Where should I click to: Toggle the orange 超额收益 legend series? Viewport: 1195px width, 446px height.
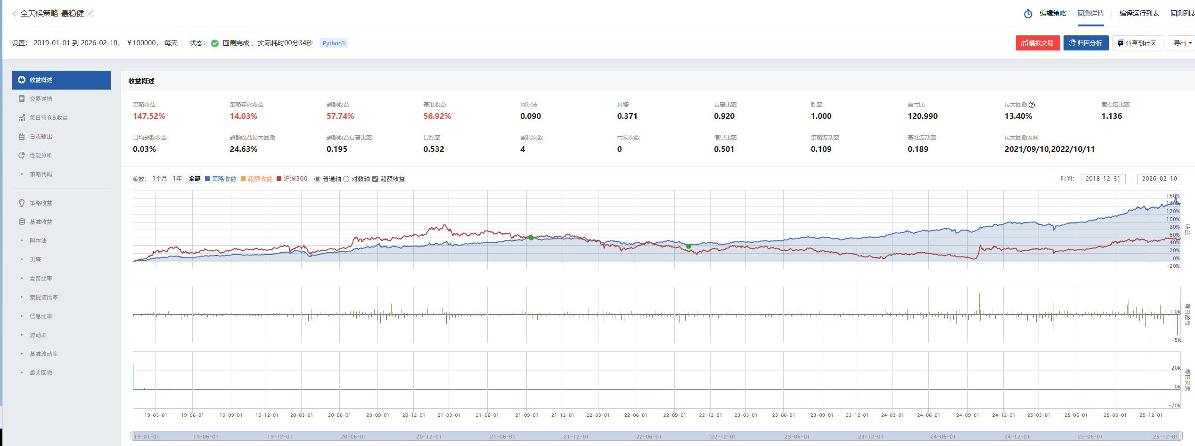[x=256, y=179]
